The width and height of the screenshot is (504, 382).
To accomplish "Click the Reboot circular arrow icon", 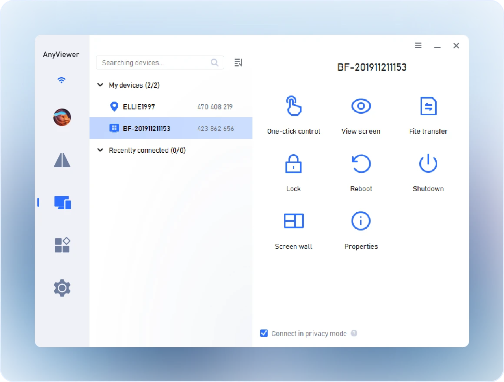I will tap(361, 164).
